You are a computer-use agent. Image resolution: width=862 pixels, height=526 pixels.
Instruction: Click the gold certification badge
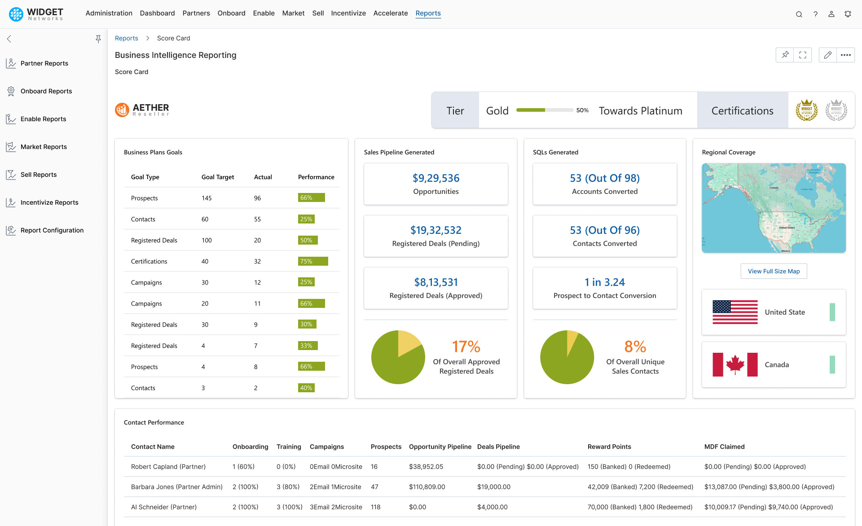[806, 110]
